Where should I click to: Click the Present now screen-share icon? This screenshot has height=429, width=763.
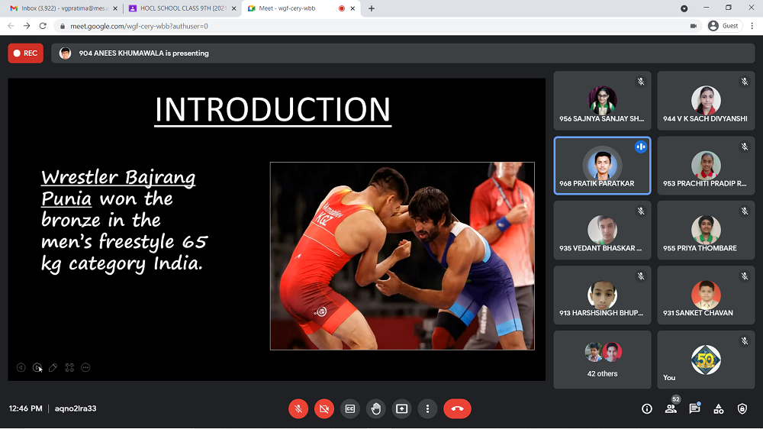[402, 408]
